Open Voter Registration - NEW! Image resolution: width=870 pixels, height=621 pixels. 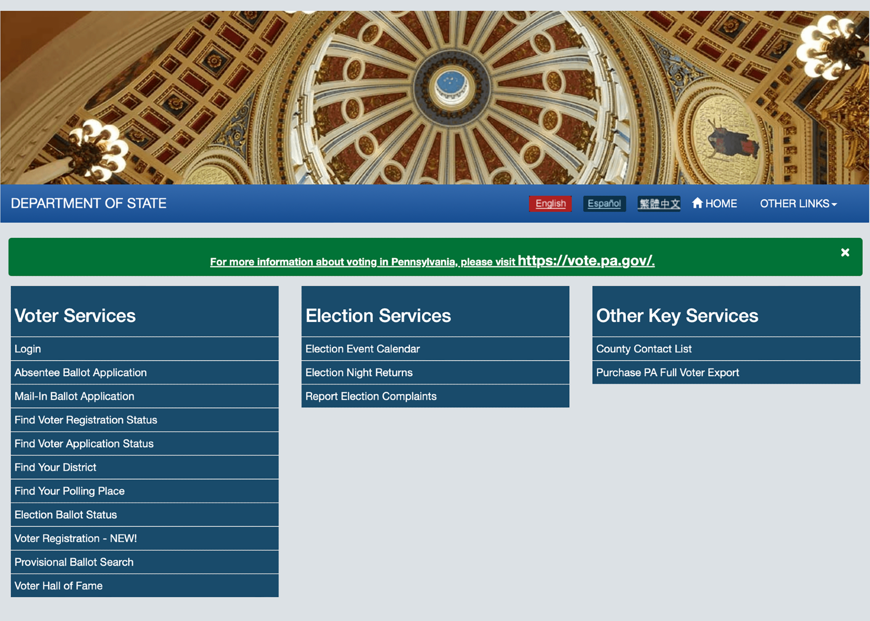[75, 538]
